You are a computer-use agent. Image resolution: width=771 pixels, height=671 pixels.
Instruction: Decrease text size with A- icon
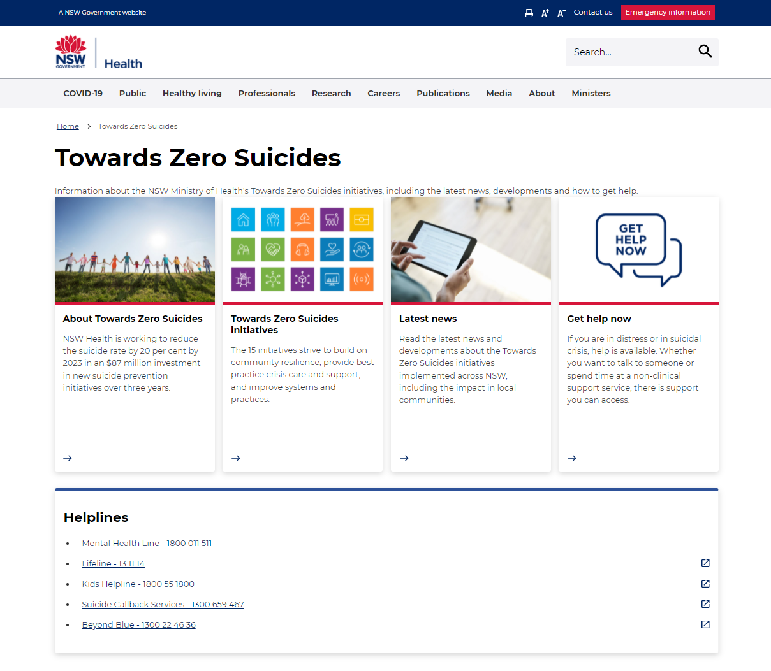561,13
